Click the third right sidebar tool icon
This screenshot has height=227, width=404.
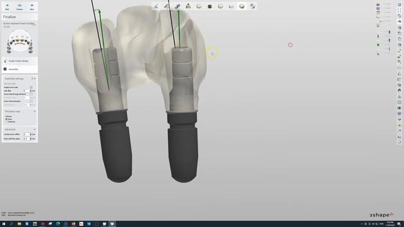click(400, 16)
